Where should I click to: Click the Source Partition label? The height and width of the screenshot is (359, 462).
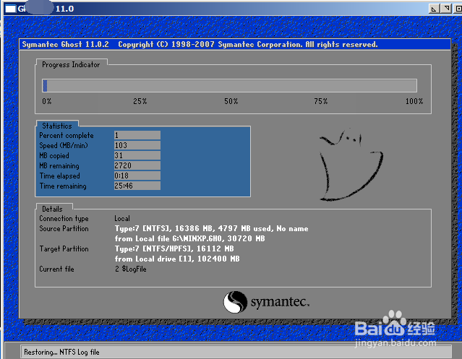[x=64, y=229]
